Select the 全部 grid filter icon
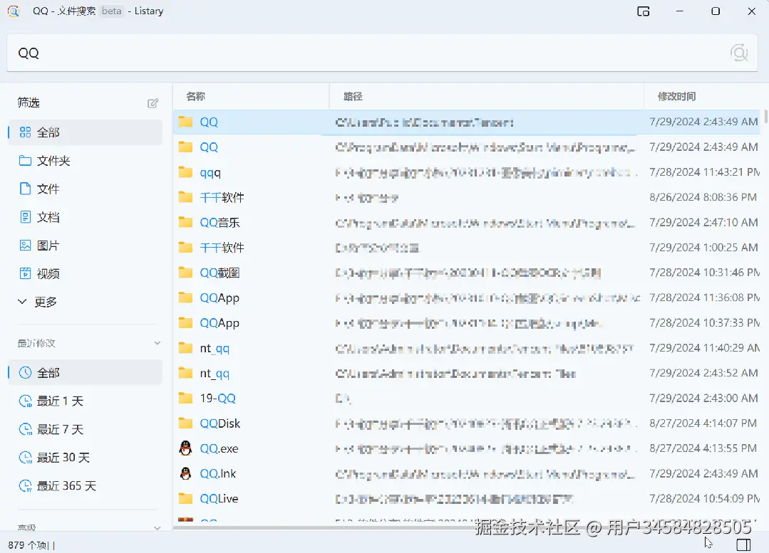Viewport: 769px width, 553px height. point(25,132)
